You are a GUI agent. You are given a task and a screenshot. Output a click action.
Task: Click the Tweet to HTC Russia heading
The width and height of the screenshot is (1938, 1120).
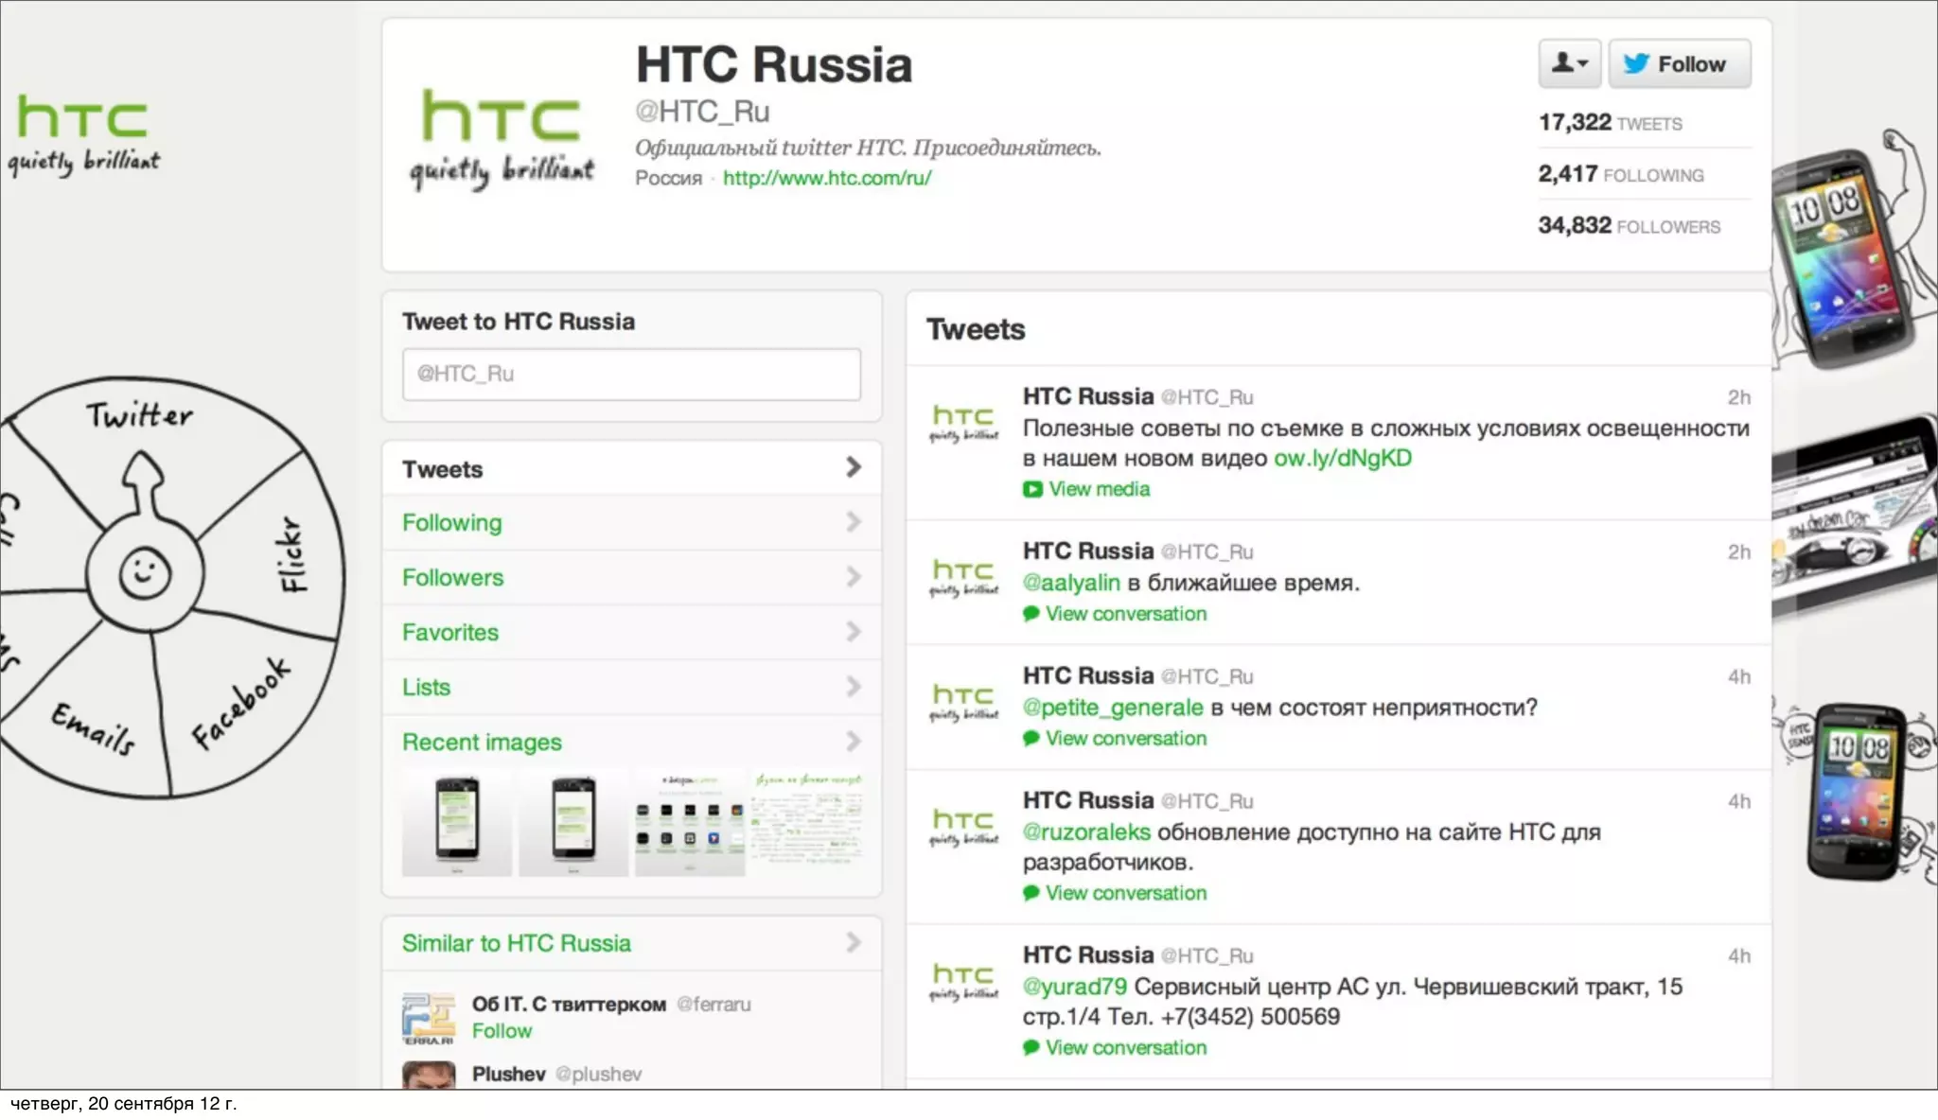(519, 322)
